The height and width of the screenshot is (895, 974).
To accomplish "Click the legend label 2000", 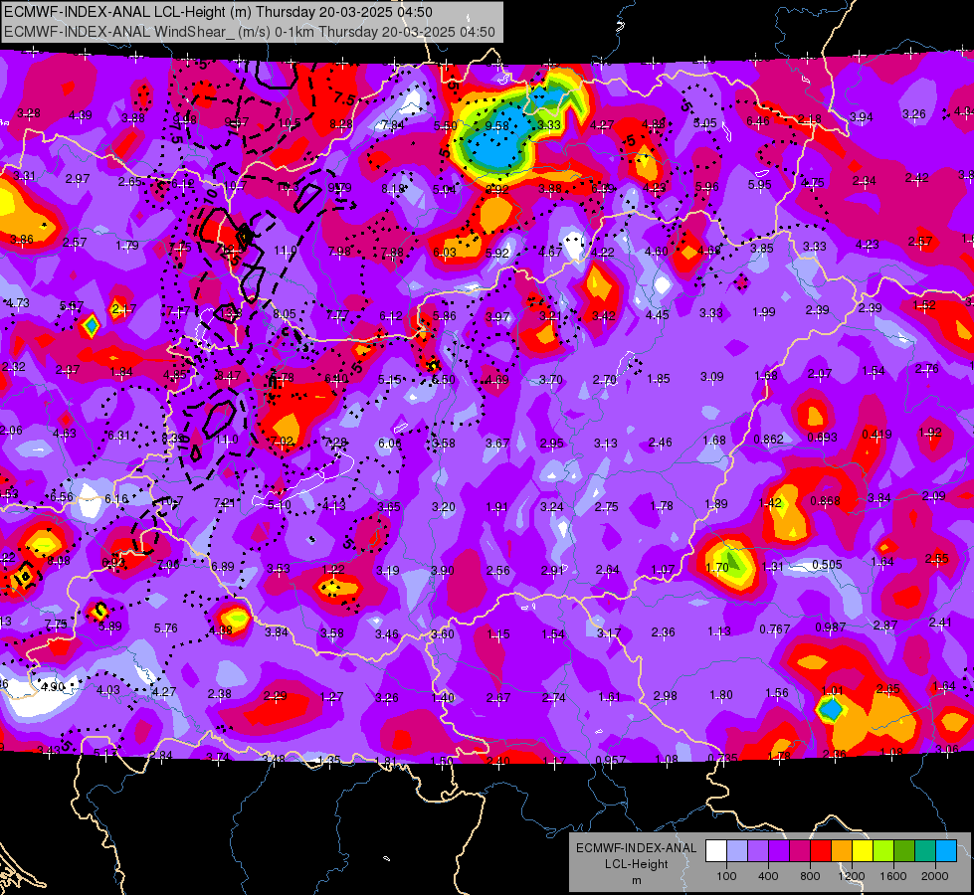I will tap(935, 876).
